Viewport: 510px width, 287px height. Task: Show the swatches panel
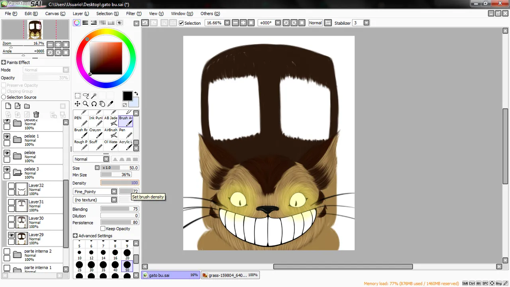(x=111, y=23)
